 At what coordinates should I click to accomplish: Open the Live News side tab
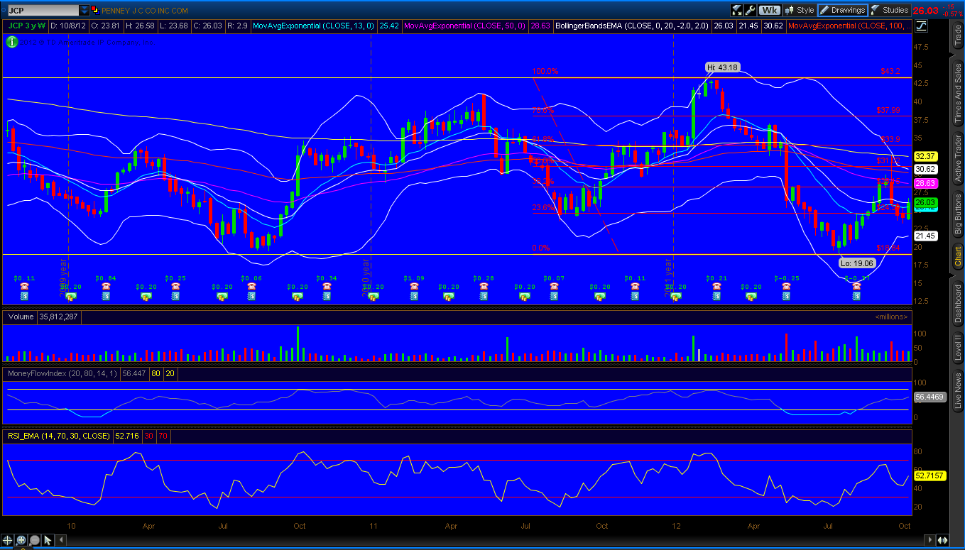(957, 391)
